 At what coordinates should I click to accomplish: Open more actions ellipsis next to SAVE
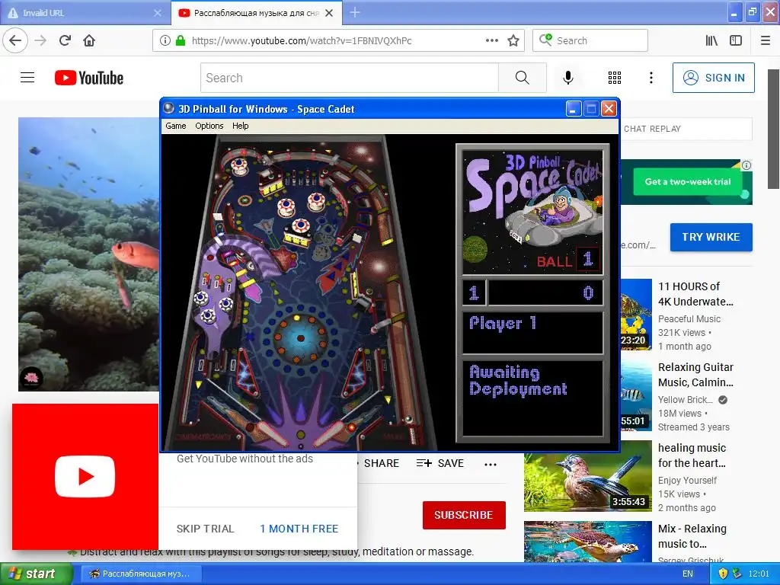coord(491,464)
